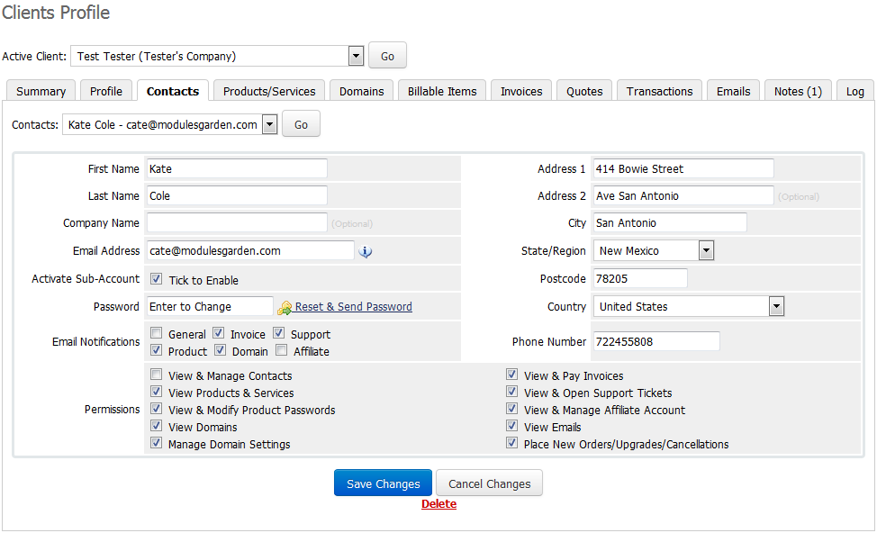
Task: Click the Reset & Send Password link
Action: [x=354, y=306]
